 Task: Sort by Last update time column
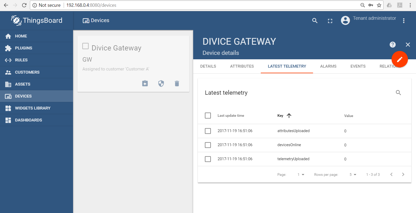(231, 116)
